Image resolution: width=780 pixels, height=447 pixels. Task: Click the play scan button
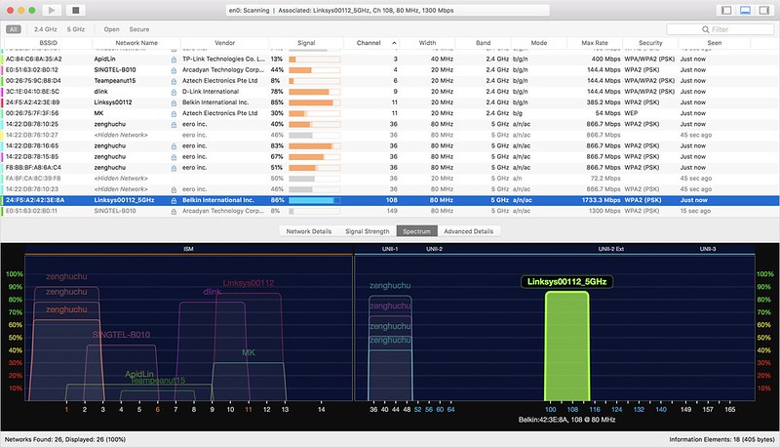click(52, 10)
